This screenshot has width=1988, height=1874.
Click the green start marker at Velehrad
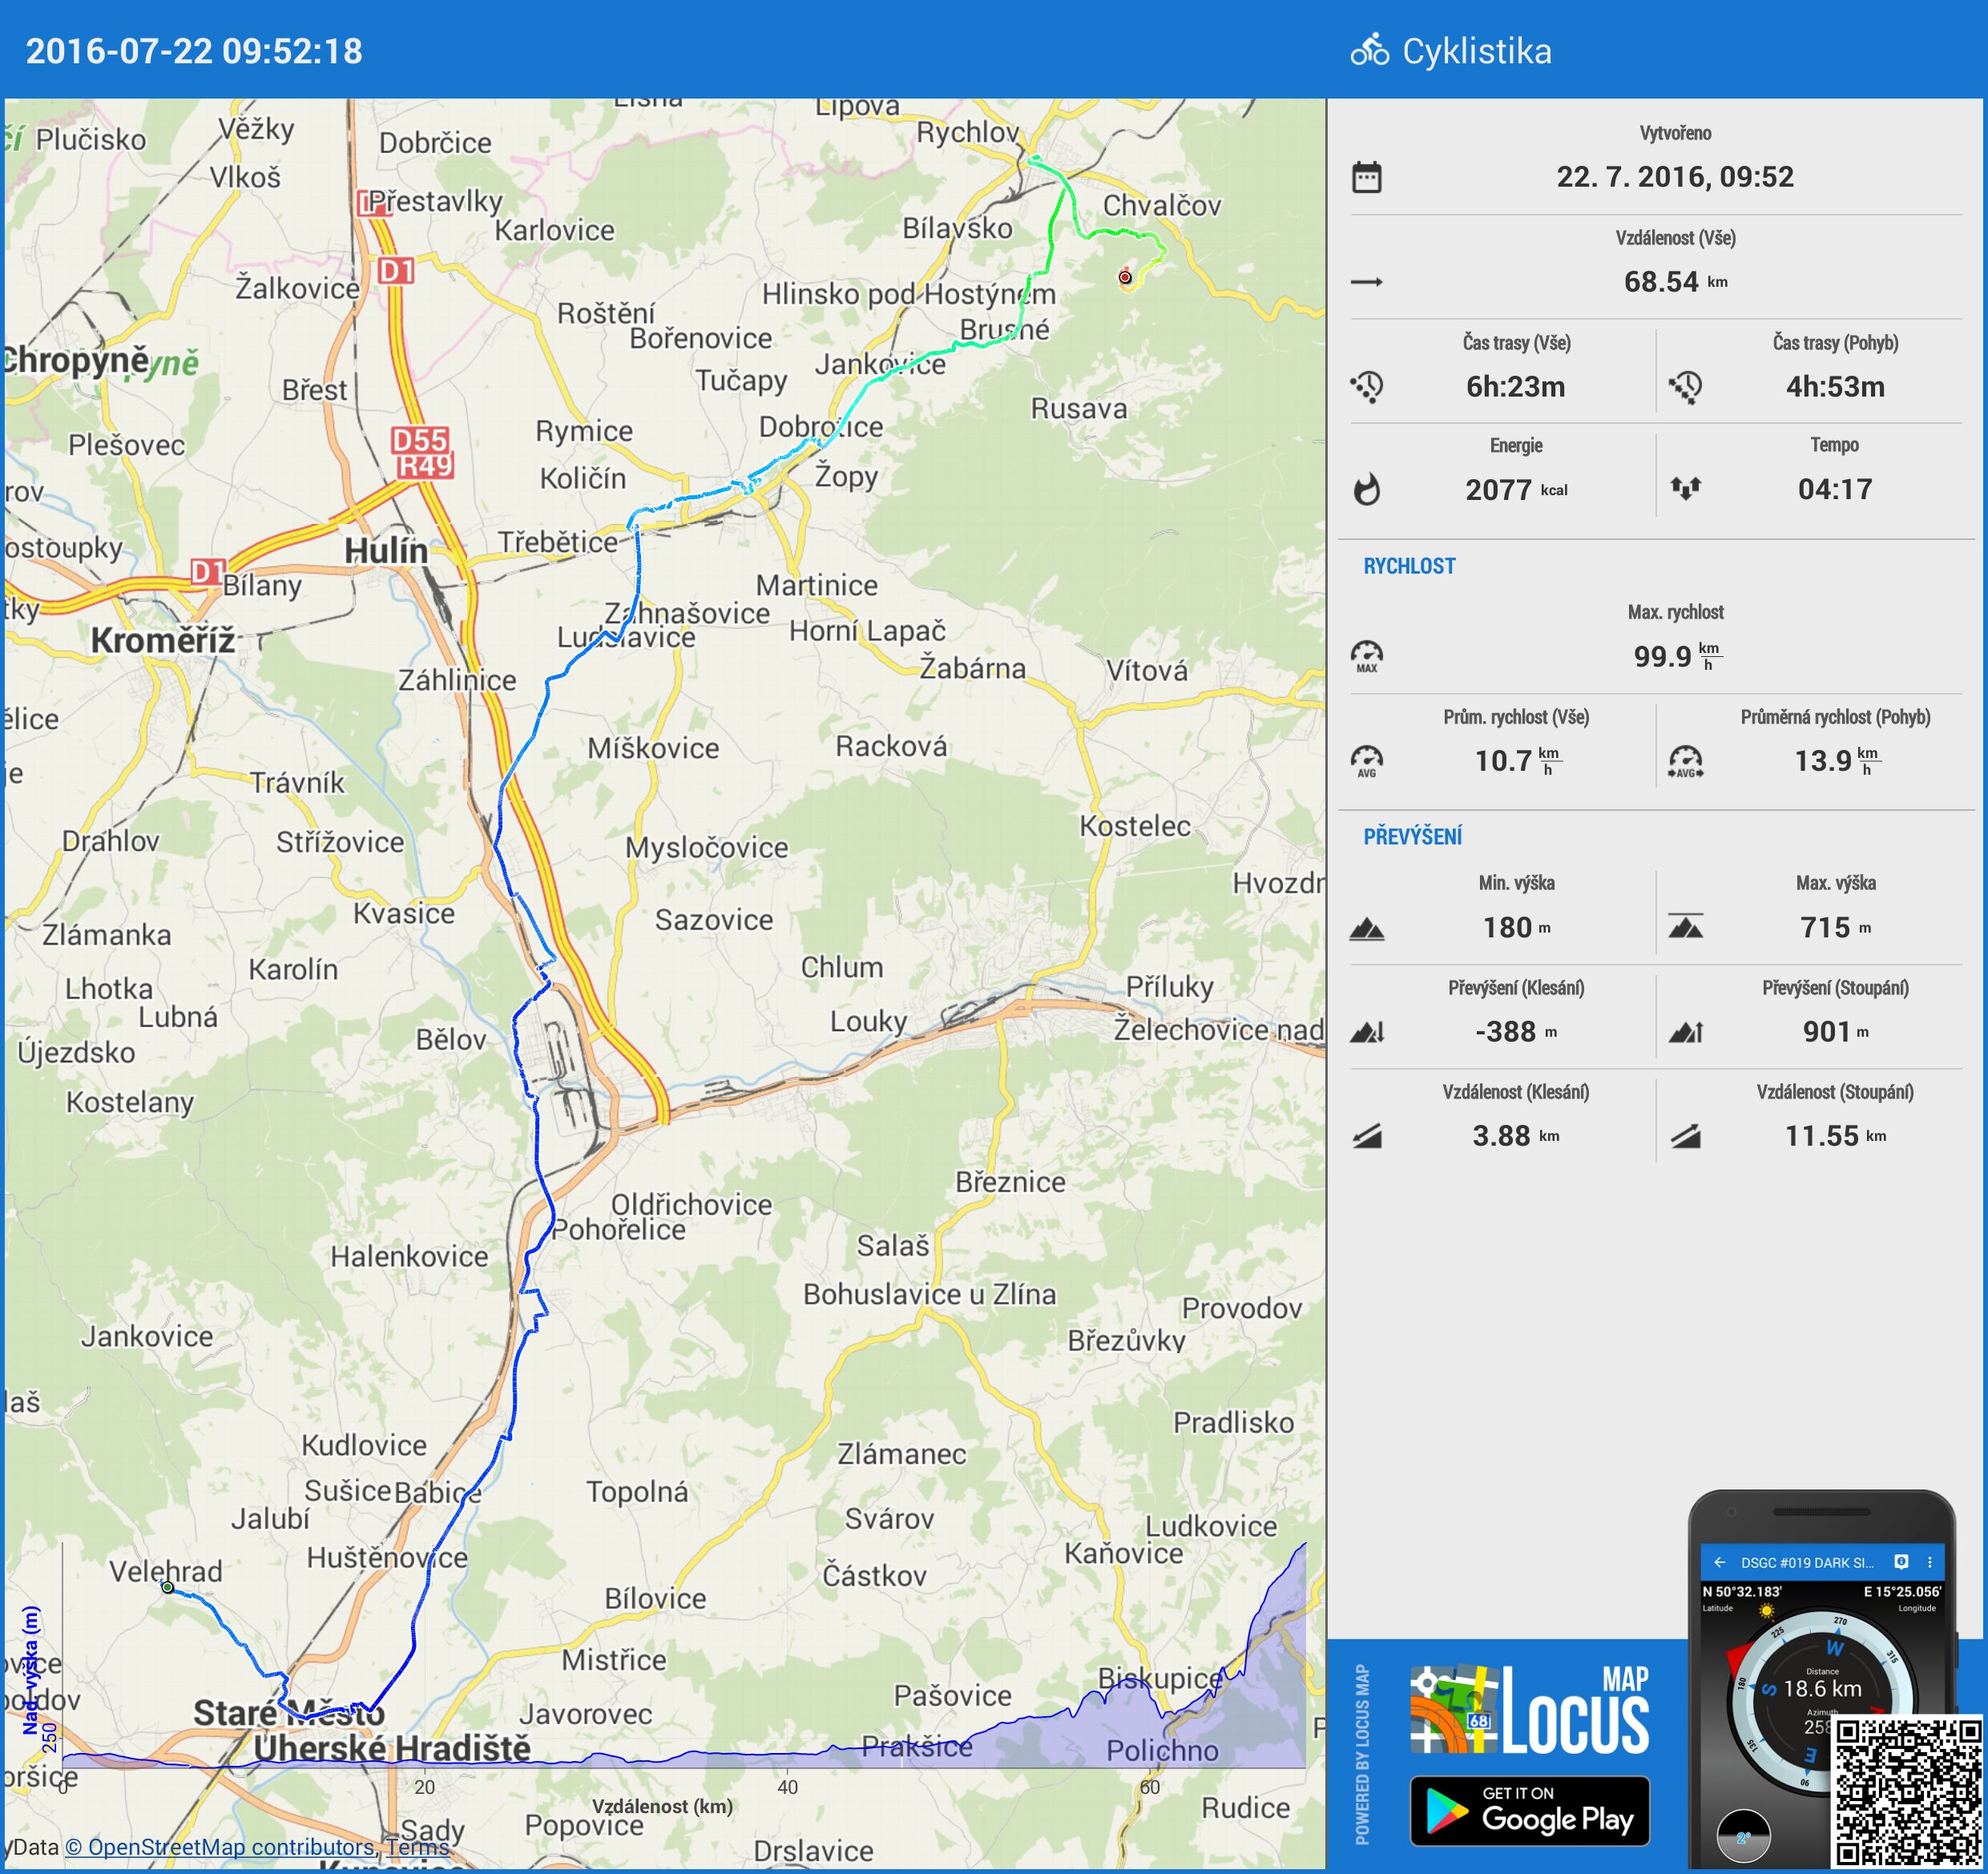167,1587
